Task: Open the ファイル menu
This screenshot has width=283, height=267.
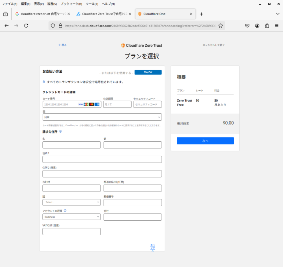Action: 10,4
